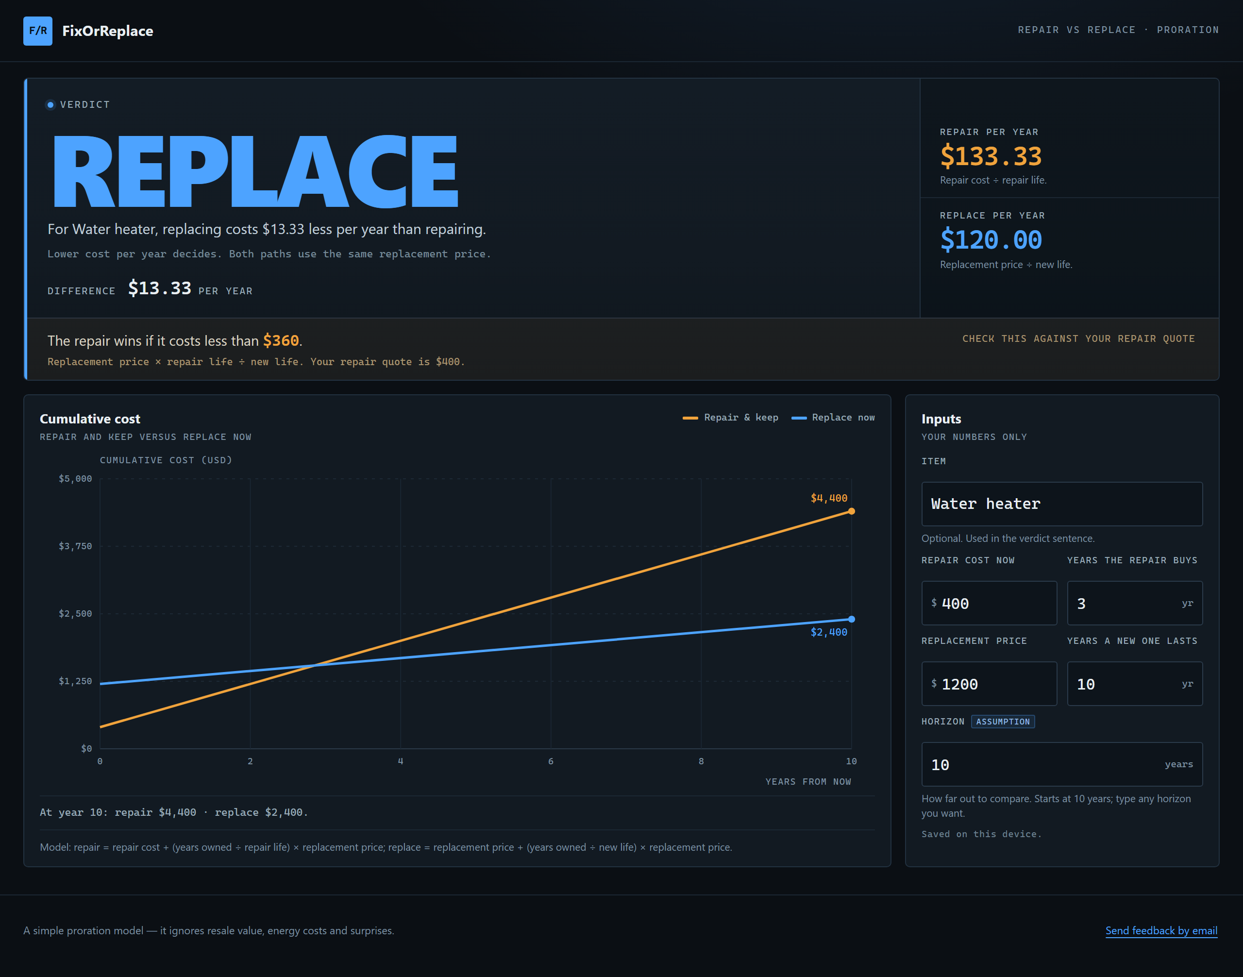Click the Inputs panel heading
The image size is (1243, 977).
click(941, 419)
